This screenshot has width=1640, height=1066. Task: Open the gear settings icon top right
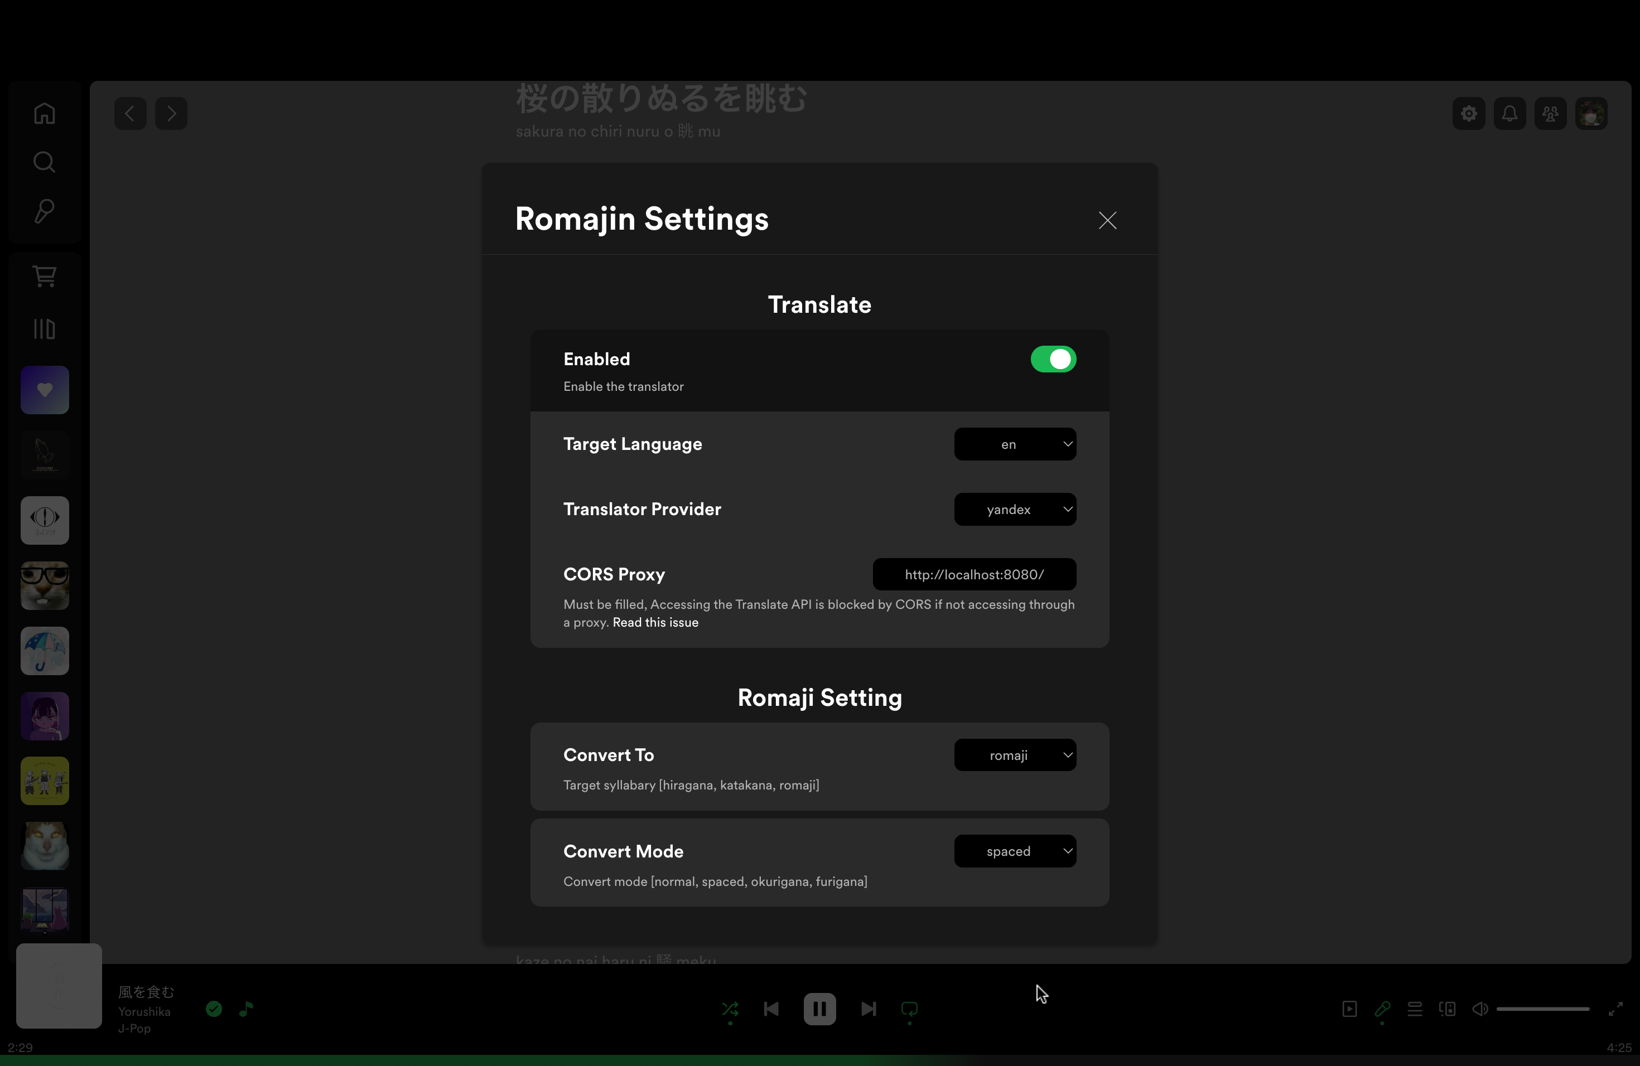point(1468,113)
